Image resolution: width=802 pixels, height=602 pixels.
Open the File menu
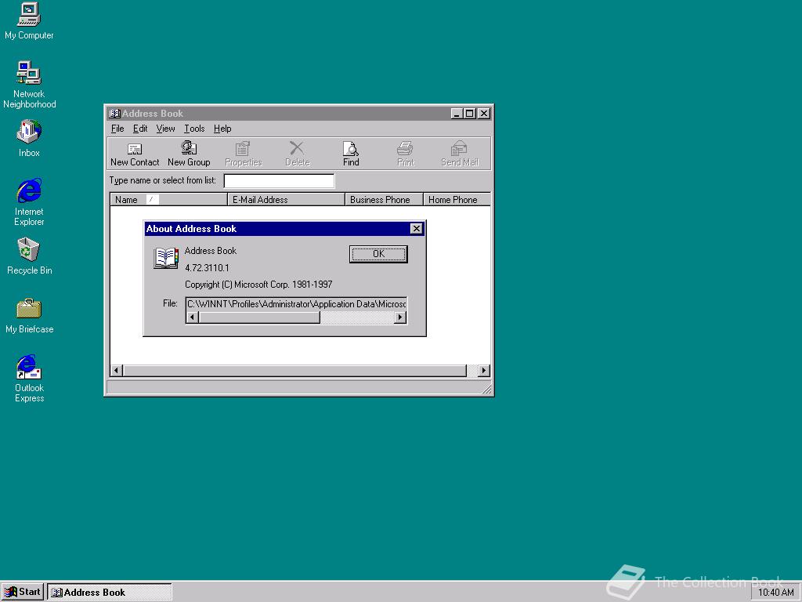pos(117,129)
